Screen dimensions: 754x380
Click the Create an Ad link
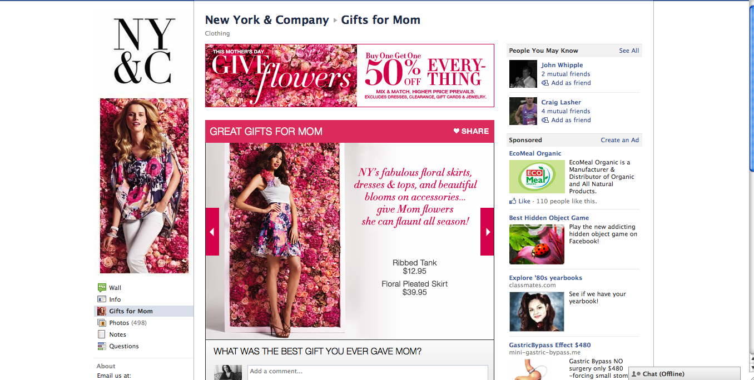coord(620,140)
